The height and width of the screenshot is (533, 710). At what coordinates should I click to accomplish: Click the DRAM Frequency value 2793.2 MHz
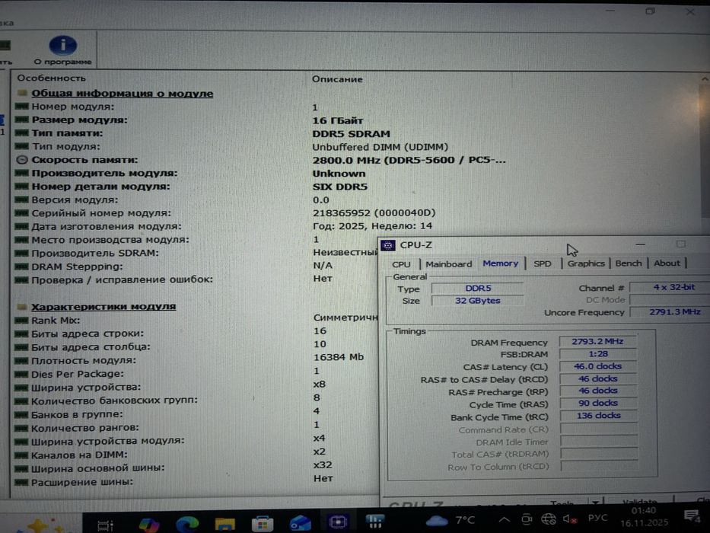pos(597,341)
